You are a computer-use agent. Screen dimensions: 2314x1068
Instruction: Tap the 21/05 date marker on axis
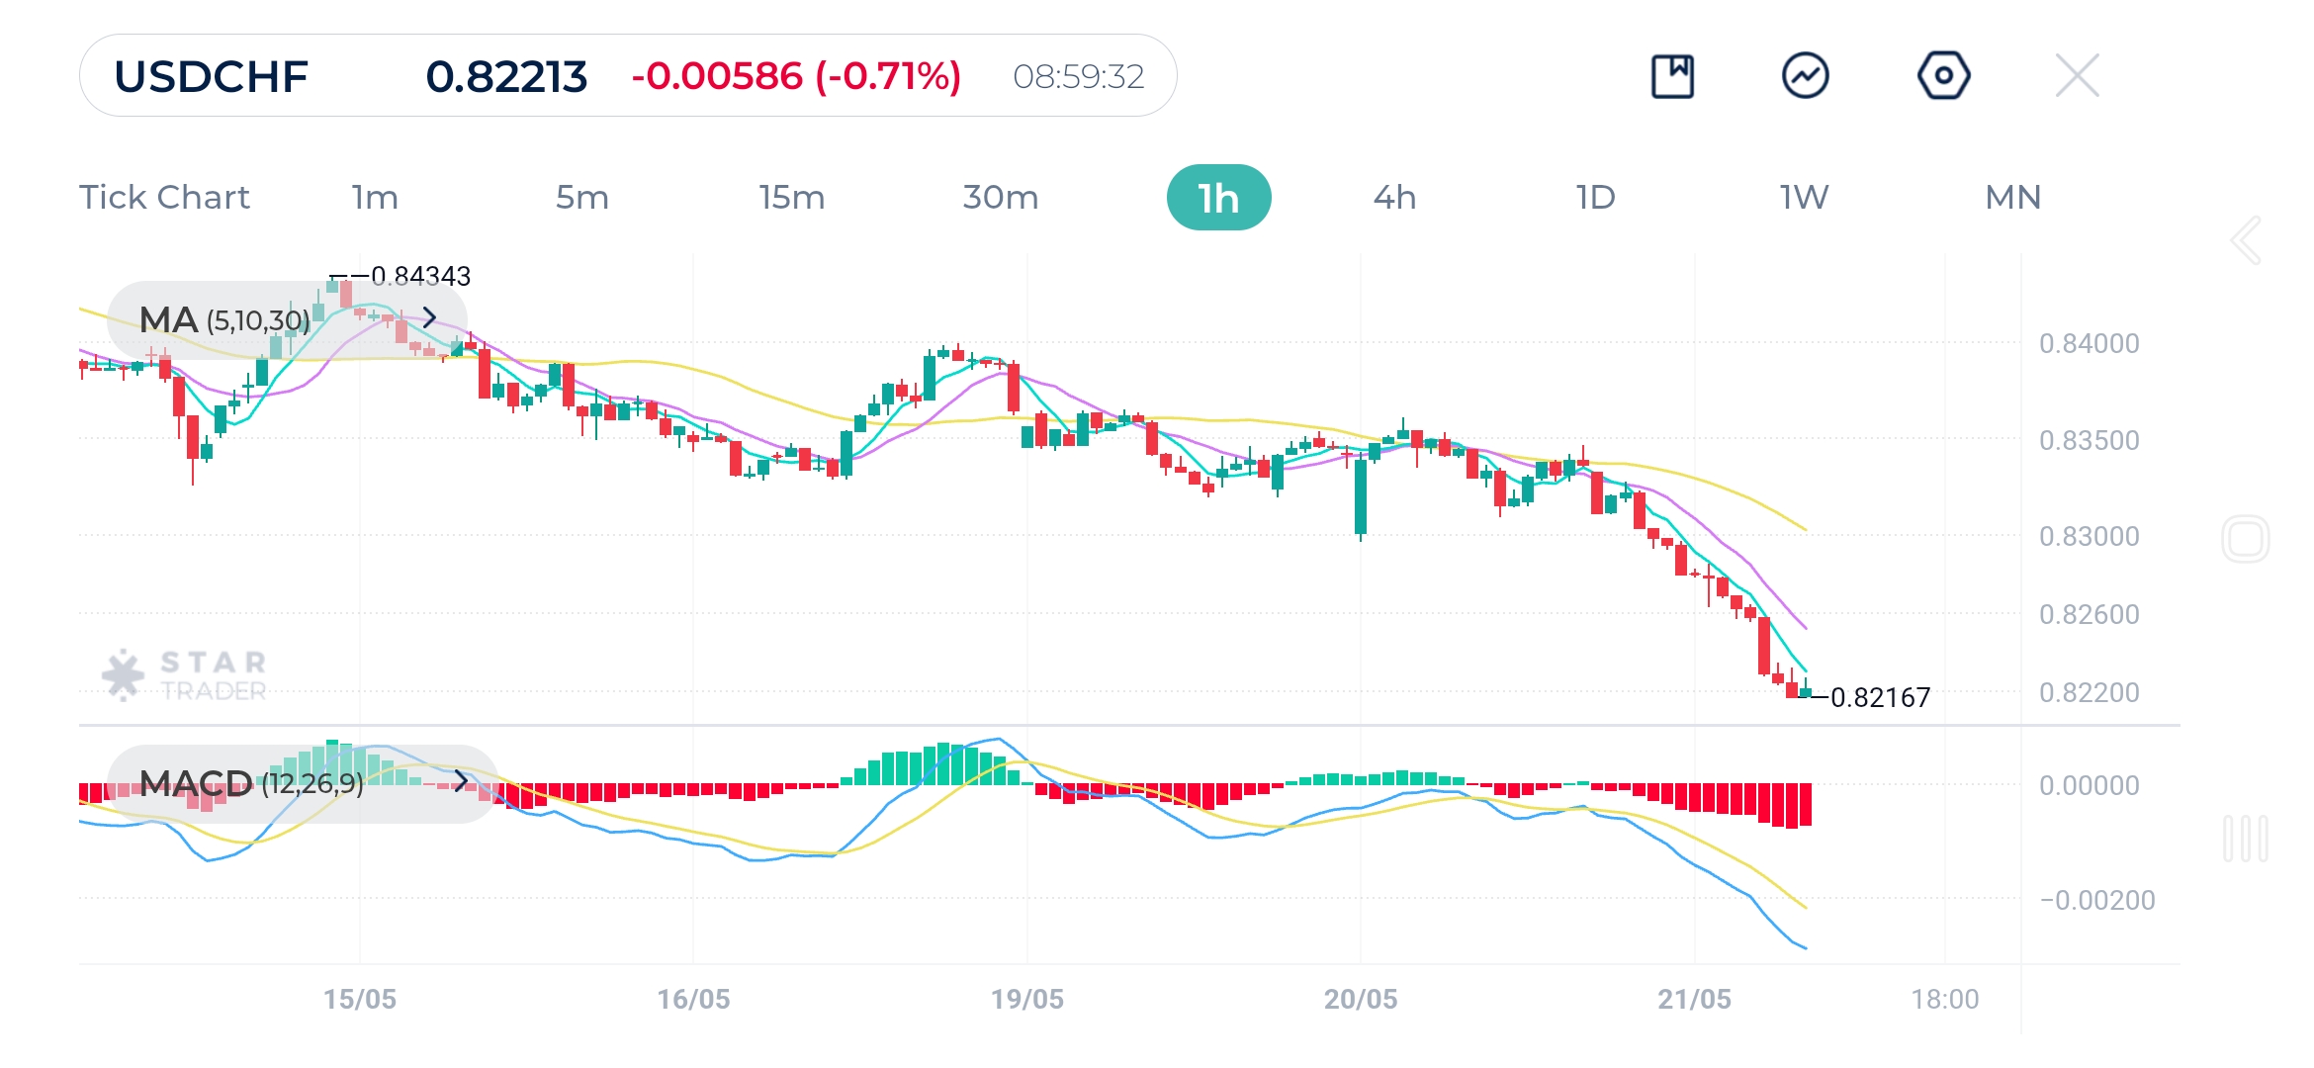1694,999
